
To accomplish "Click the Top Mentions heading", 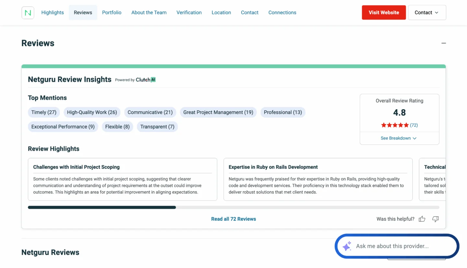I will 47,98.
